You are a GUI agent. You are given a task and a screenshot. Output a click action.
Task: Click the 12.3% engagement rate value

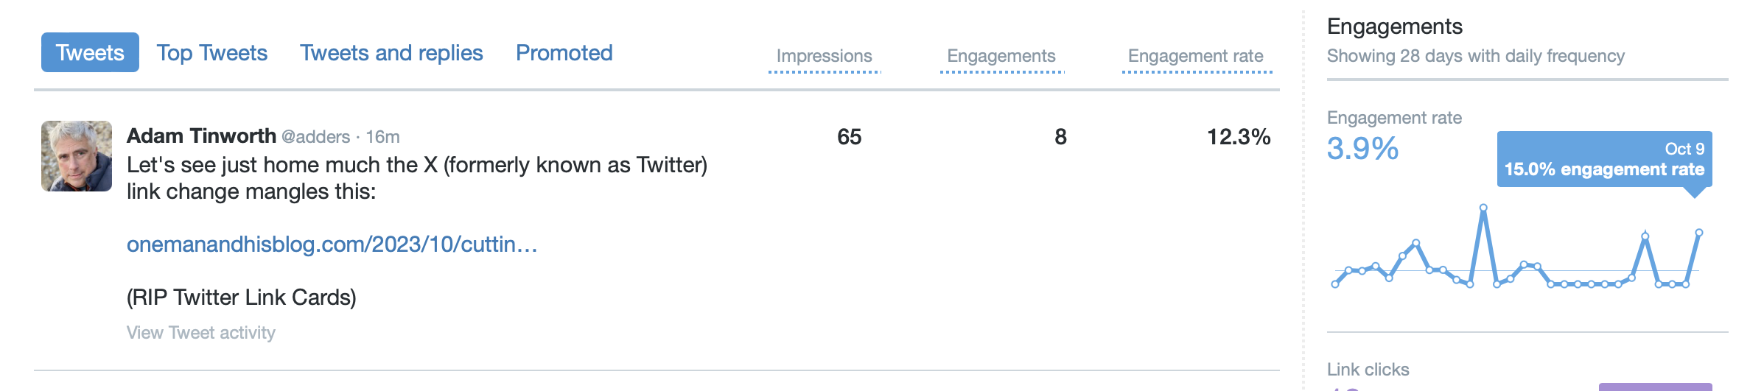click(x=1238, y=137)
